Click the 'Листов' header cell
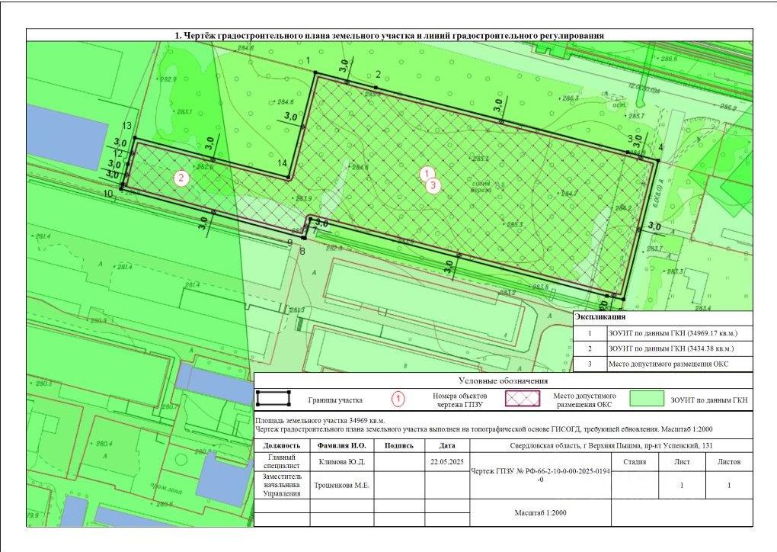This screenshot has width=777, height=552. coord(728,462)
